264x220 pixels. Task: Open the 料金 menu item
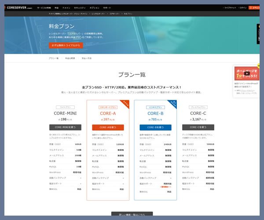57,8
